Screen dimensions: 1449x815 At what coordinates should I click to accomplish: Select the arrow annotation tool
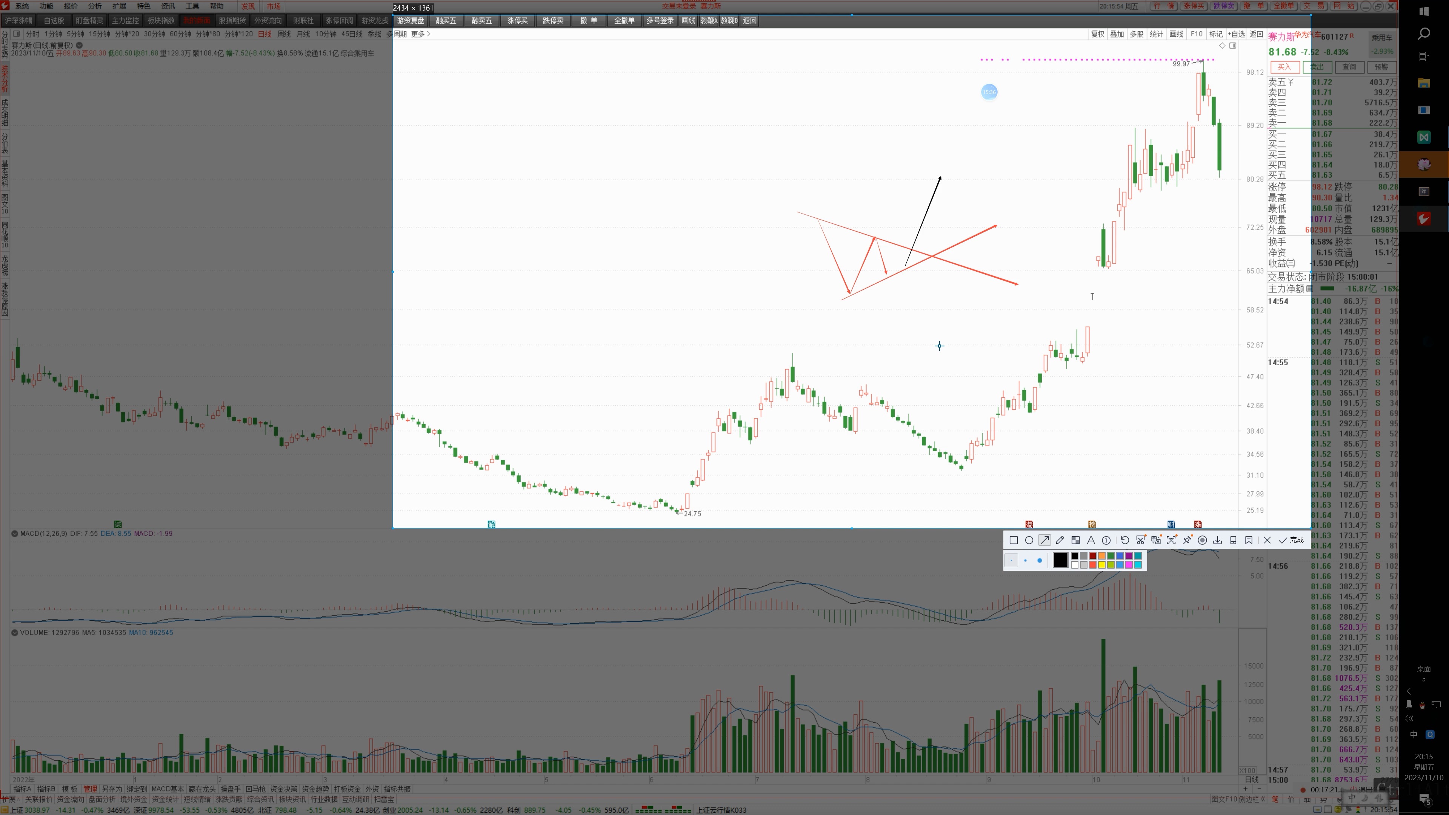tap(1044, 540)
